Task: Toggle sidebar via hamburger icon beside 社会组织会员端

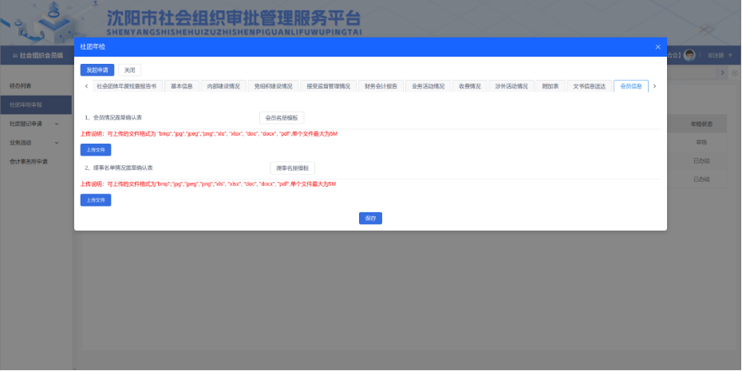Action: tap(14, 55)
